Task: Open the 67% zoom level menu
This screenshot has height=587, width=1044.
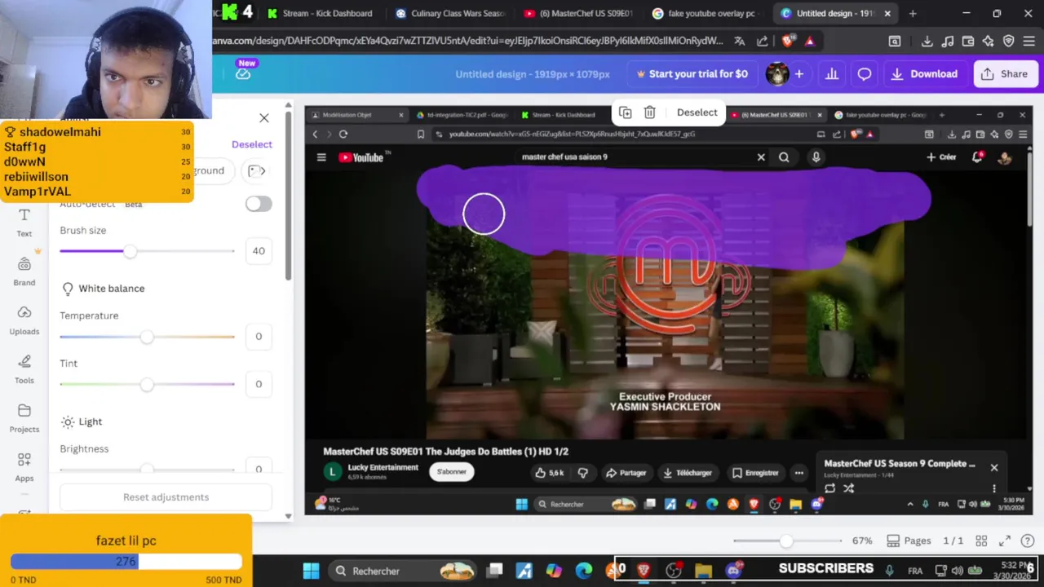Action: click(862, 541)
